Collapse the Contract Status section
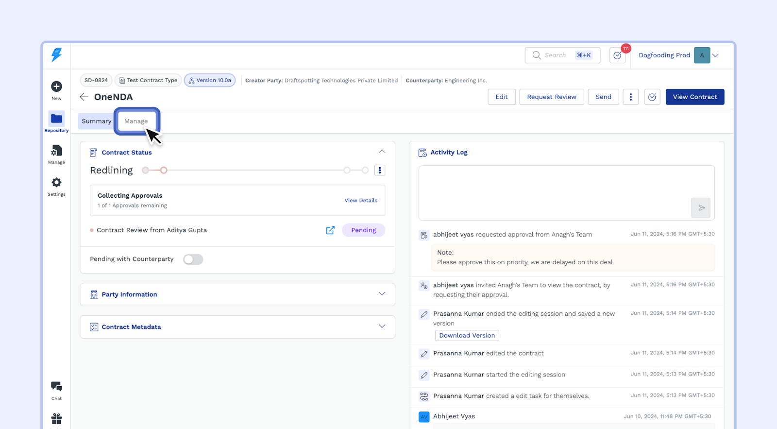 pyautogui.click(x=382, y=152)
